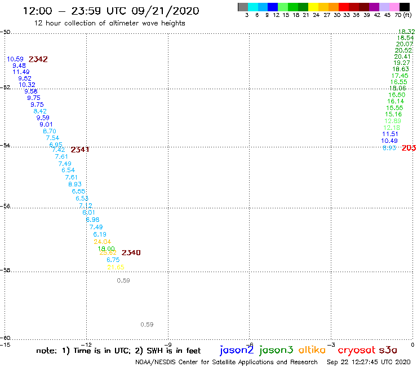This screenshot has width=417, height=367.
Task: Click the orange wave height value 24.04
Action: (103, 242)
